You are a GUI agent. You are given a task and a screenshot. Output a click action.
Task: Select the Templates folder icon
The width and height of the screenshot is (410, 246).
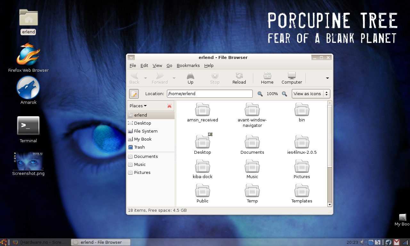pyautogui.click(x=302, y=193)
